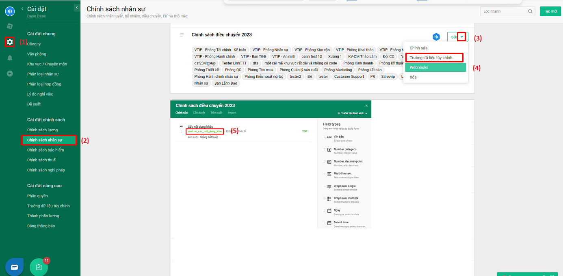Viewport: 563px width, 276px height.
Task: Open Thành phần lương
Action: tap(43, 216)
